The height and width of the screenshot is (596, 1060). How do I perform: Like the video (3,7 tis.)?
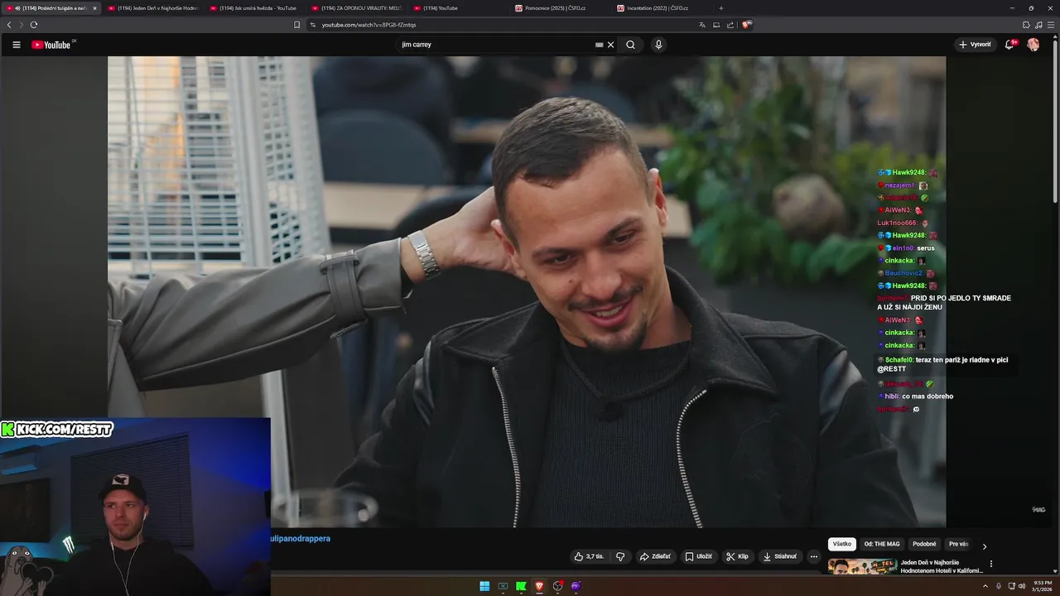590,556
